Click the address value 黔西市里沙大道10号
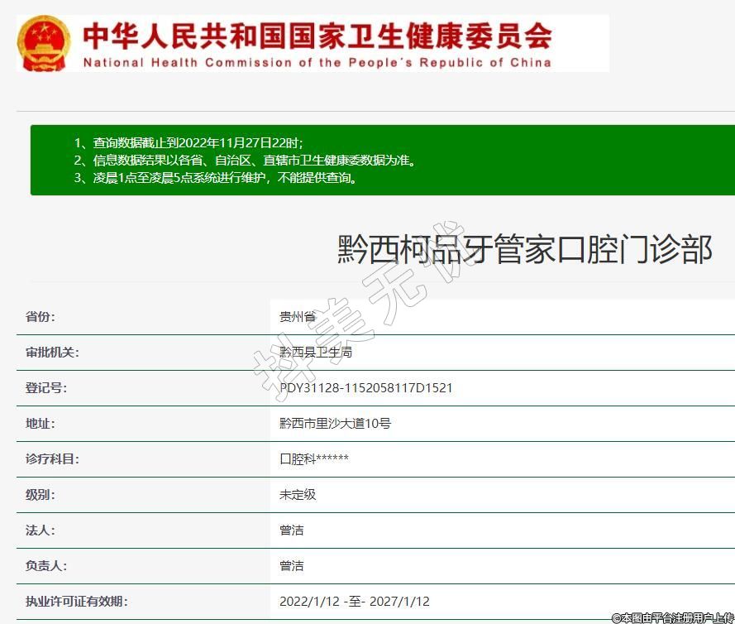 pos(335,424)
